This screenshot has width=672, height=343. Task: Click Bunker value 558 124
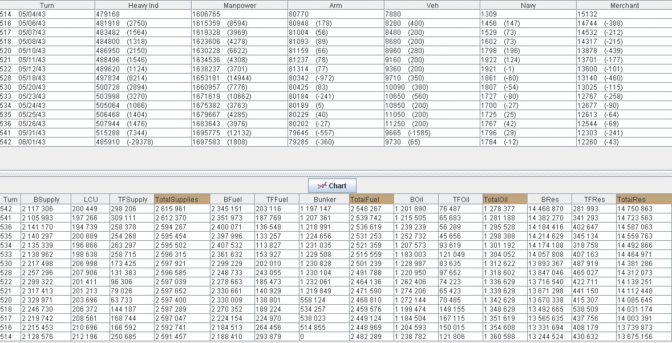coord(325,300)
